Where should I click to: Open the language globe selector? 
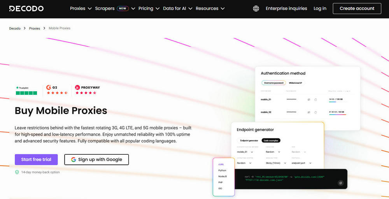[x=256, y=9]
